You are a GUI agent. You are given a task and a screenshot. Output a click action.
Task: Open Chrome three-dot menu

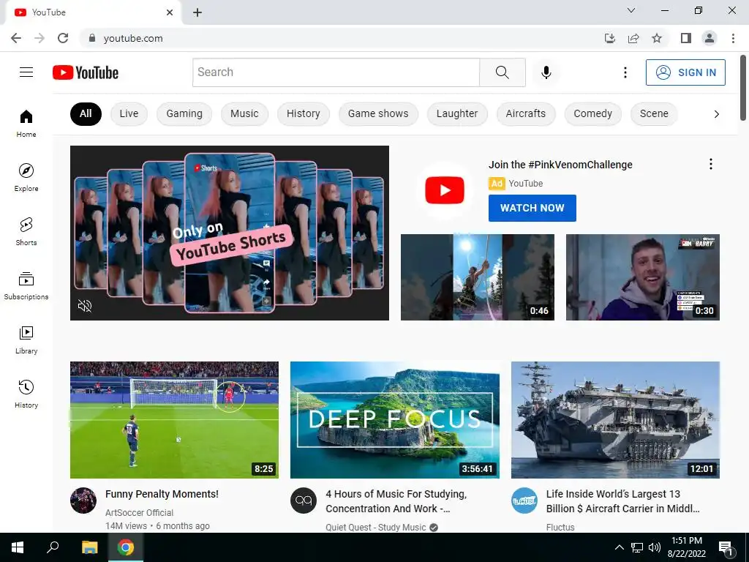click(x=733, y=38)
